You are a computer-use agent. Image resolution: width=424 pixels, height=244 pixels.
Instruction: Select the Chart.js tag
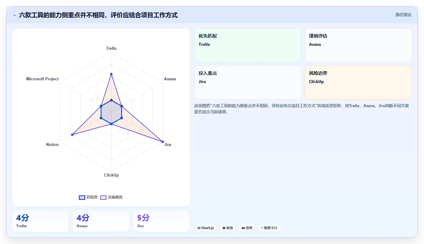coord(206,228)
